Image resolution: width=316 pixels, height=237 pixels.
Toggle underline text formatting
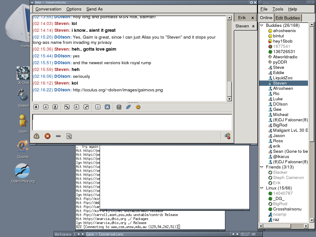click(55, 107)
